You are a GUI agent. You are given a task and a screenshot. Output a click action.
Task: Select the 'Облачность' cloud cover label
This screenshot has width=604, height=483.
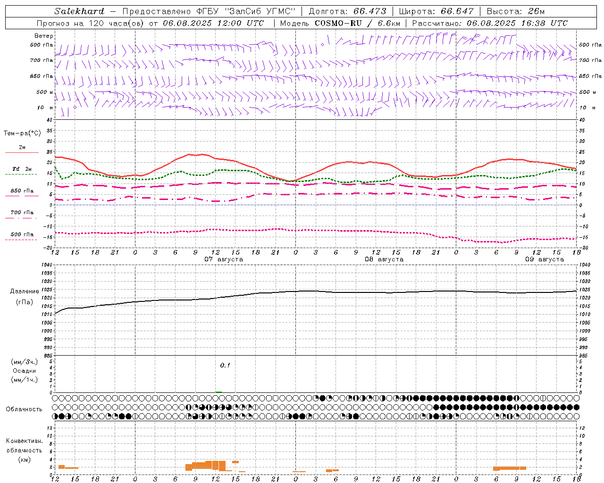[x=24, y=409]
